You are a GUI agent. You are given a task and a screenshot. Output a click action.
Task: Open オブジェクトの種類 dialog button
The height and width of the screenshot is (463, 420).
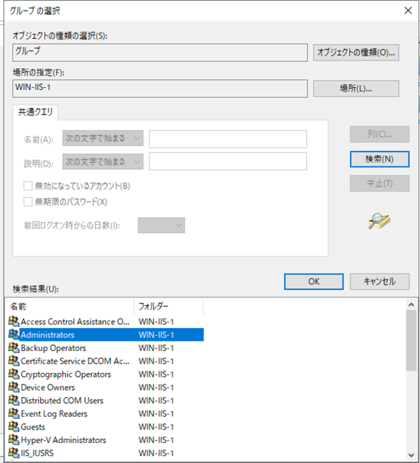(356, 52)
